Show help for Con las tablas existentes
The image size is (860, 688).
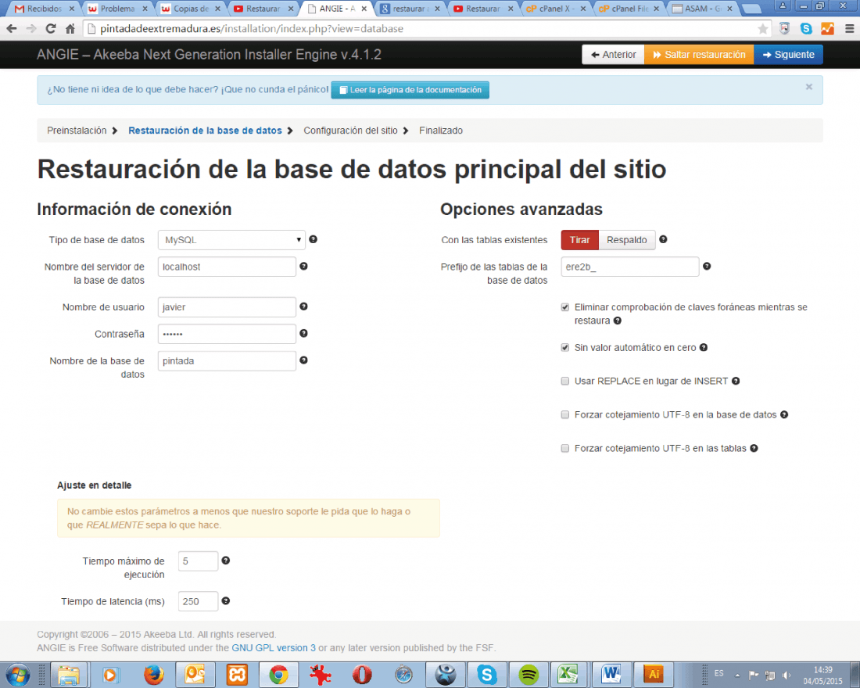pos(663,239)
